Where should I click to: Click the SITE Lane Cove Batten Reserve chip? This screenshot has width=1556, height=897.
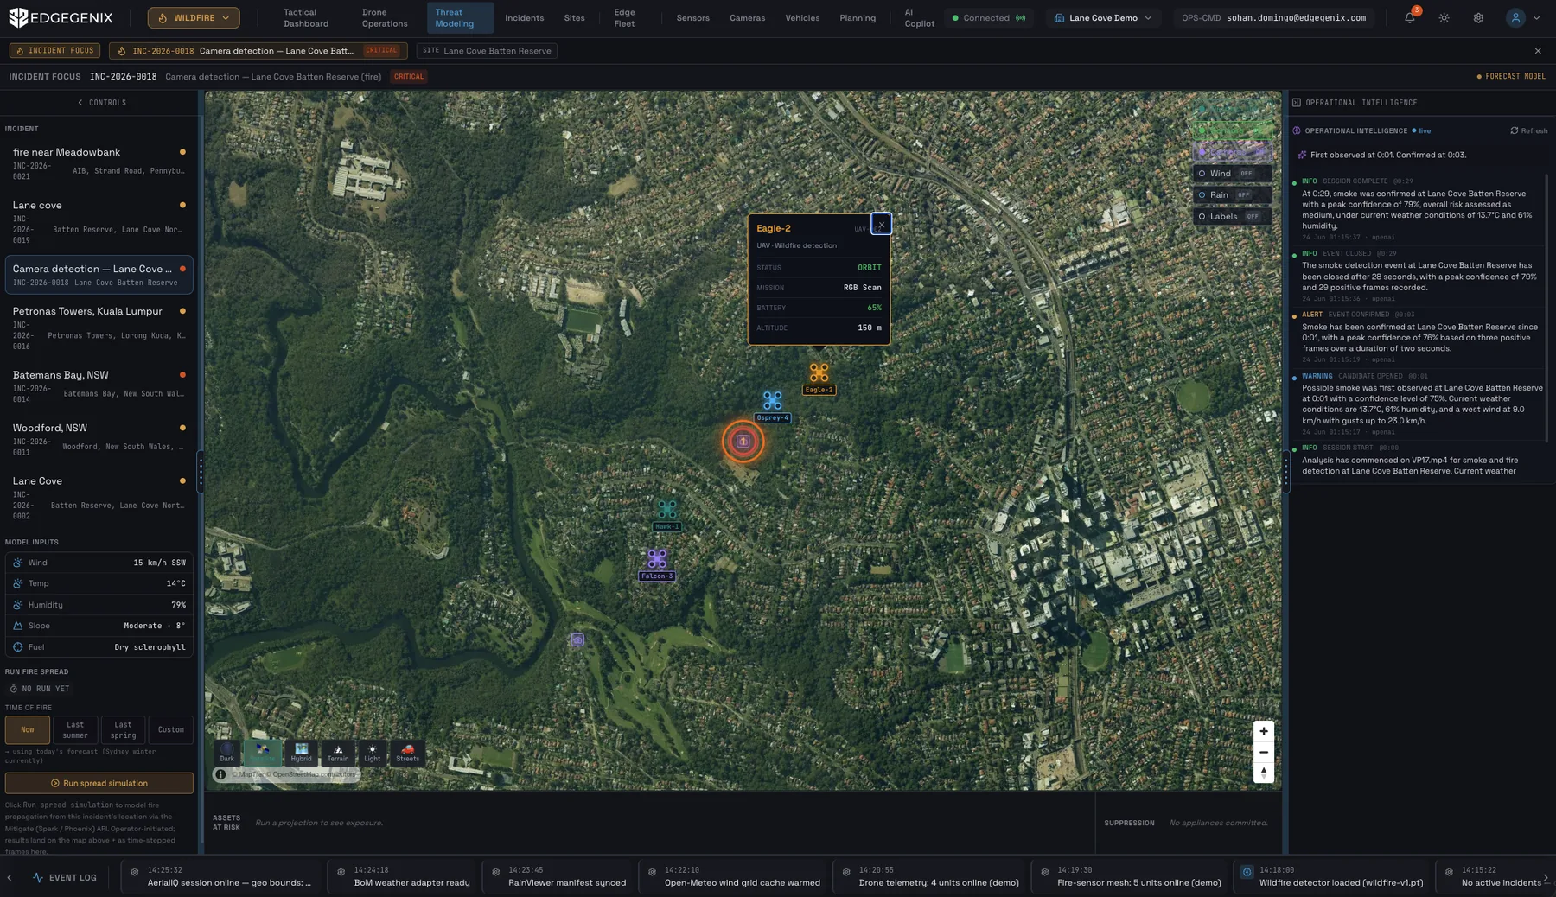click(x=487, y=51)
